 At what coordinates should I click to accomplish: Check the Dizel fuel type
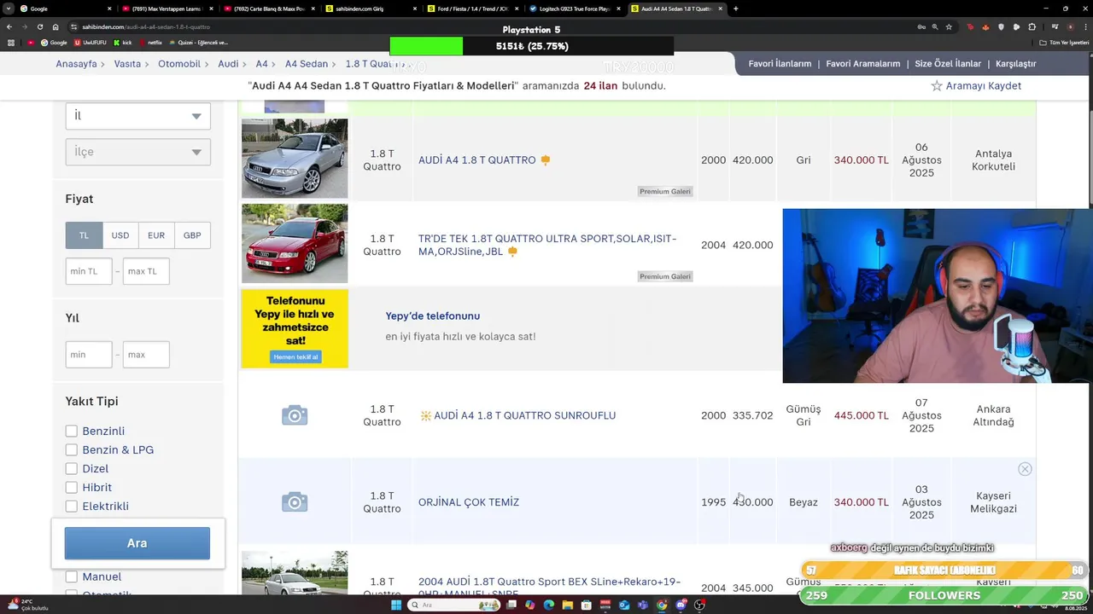click(72, 469)
